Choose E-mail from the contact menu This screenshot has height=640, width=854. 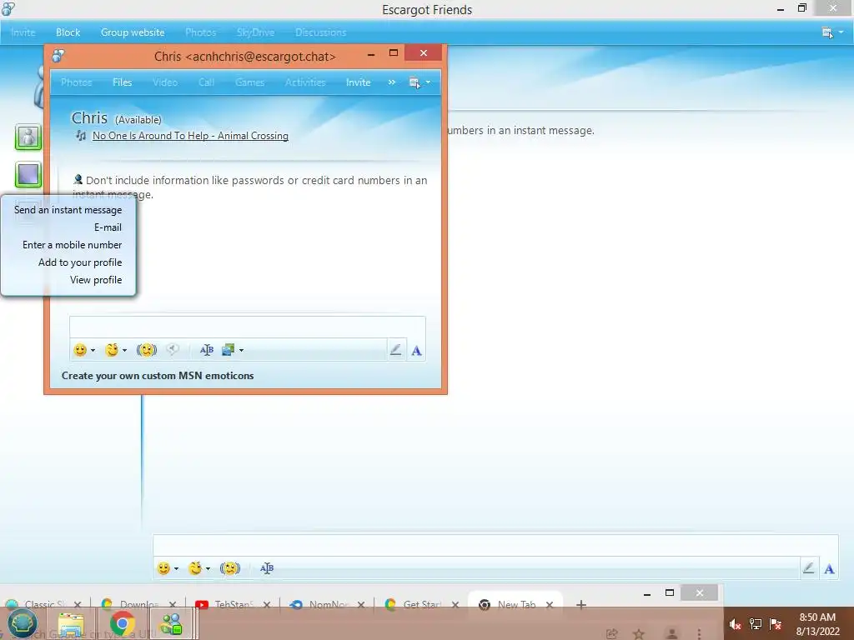[108, 227]
